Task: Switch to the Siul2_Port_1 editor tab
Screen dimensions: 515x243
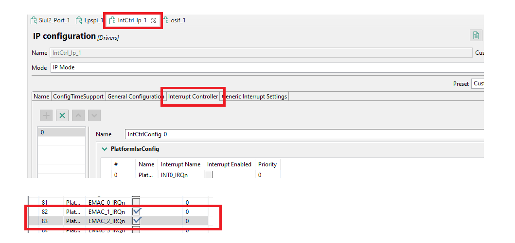Action: (50, 20)
